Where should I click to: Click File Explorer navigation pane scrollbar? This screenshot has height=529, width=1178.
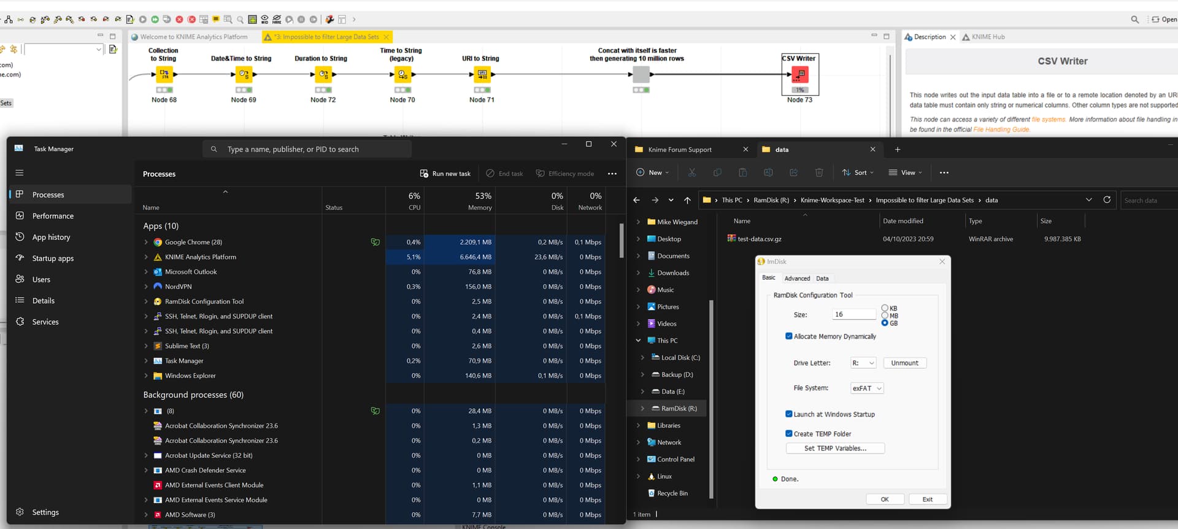tap(711, 399)
